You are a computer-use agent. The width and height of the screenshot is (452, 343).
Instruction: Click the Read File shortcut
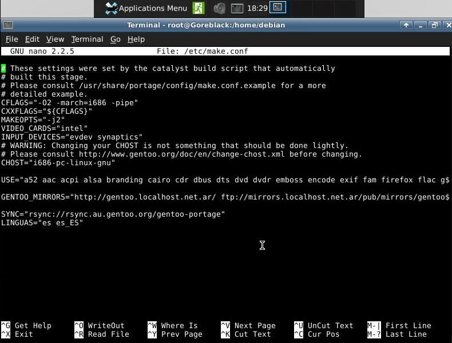tap(102, 334)
